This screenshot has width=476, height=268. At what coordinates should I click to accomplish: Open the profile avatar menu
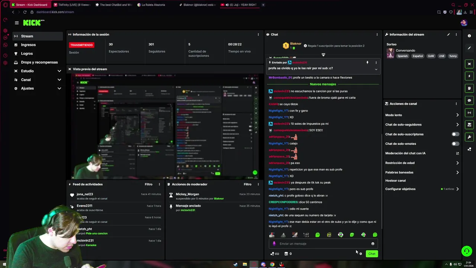click(x=464, y=23)
